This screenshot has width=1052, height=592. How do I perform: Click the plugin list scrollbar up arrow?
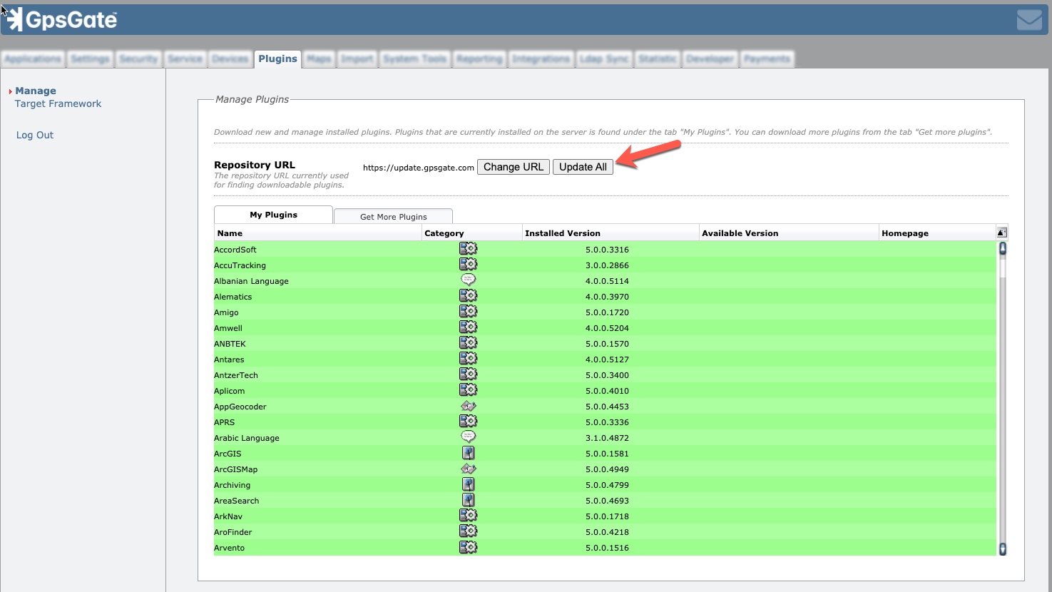[x=1002, y=248]
